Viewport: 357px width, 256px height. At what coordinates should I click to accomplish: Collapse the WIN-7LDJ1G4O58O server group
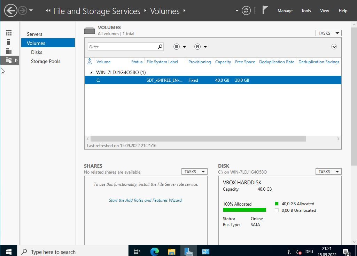click(92, 72)
